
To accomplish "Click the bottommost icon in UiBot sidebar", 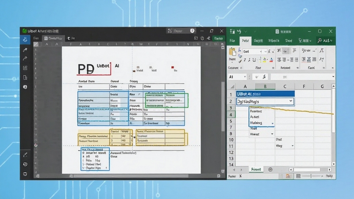I will coord(25,174).
